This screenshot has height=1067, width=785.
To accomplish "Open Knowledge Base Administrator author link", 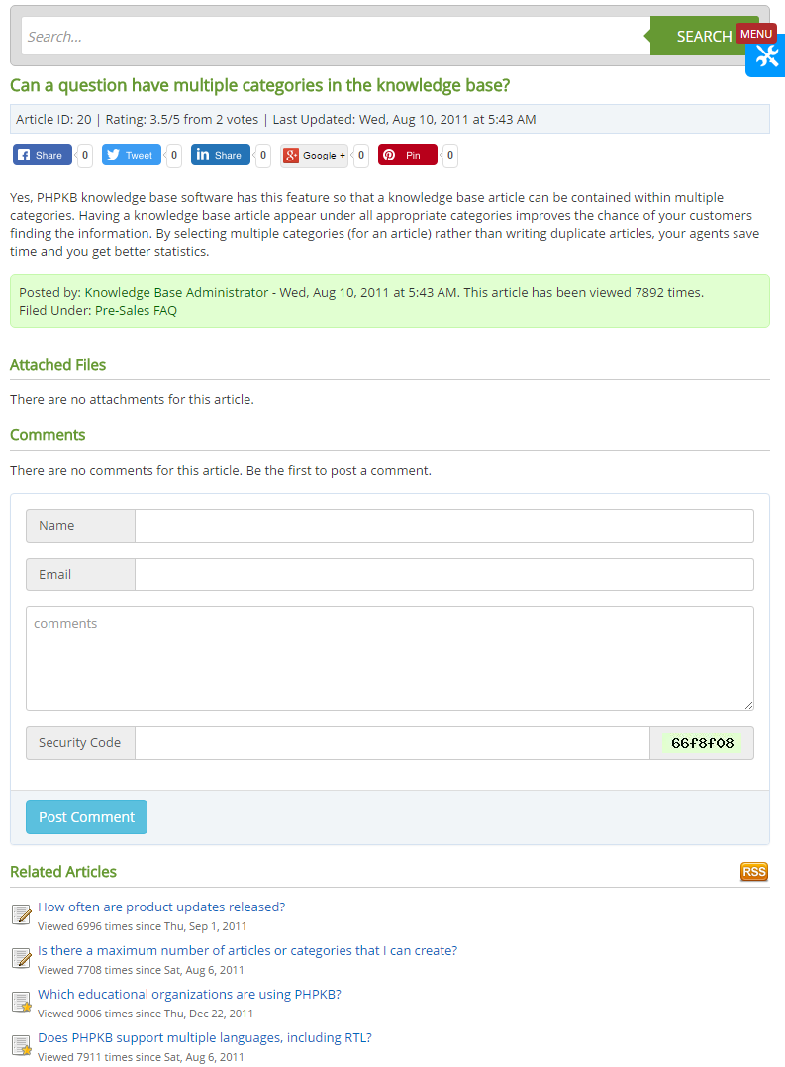I will 176,292.
